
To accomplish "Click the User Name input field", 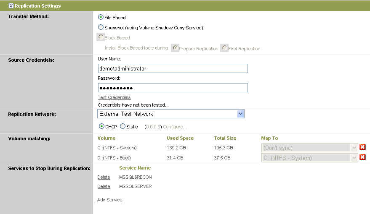I will [173, 68].
